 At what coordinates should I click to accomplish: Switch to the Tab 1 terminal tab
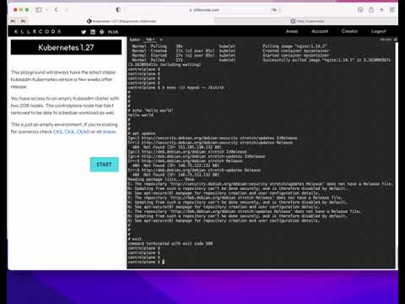click(x=150, y=40)
